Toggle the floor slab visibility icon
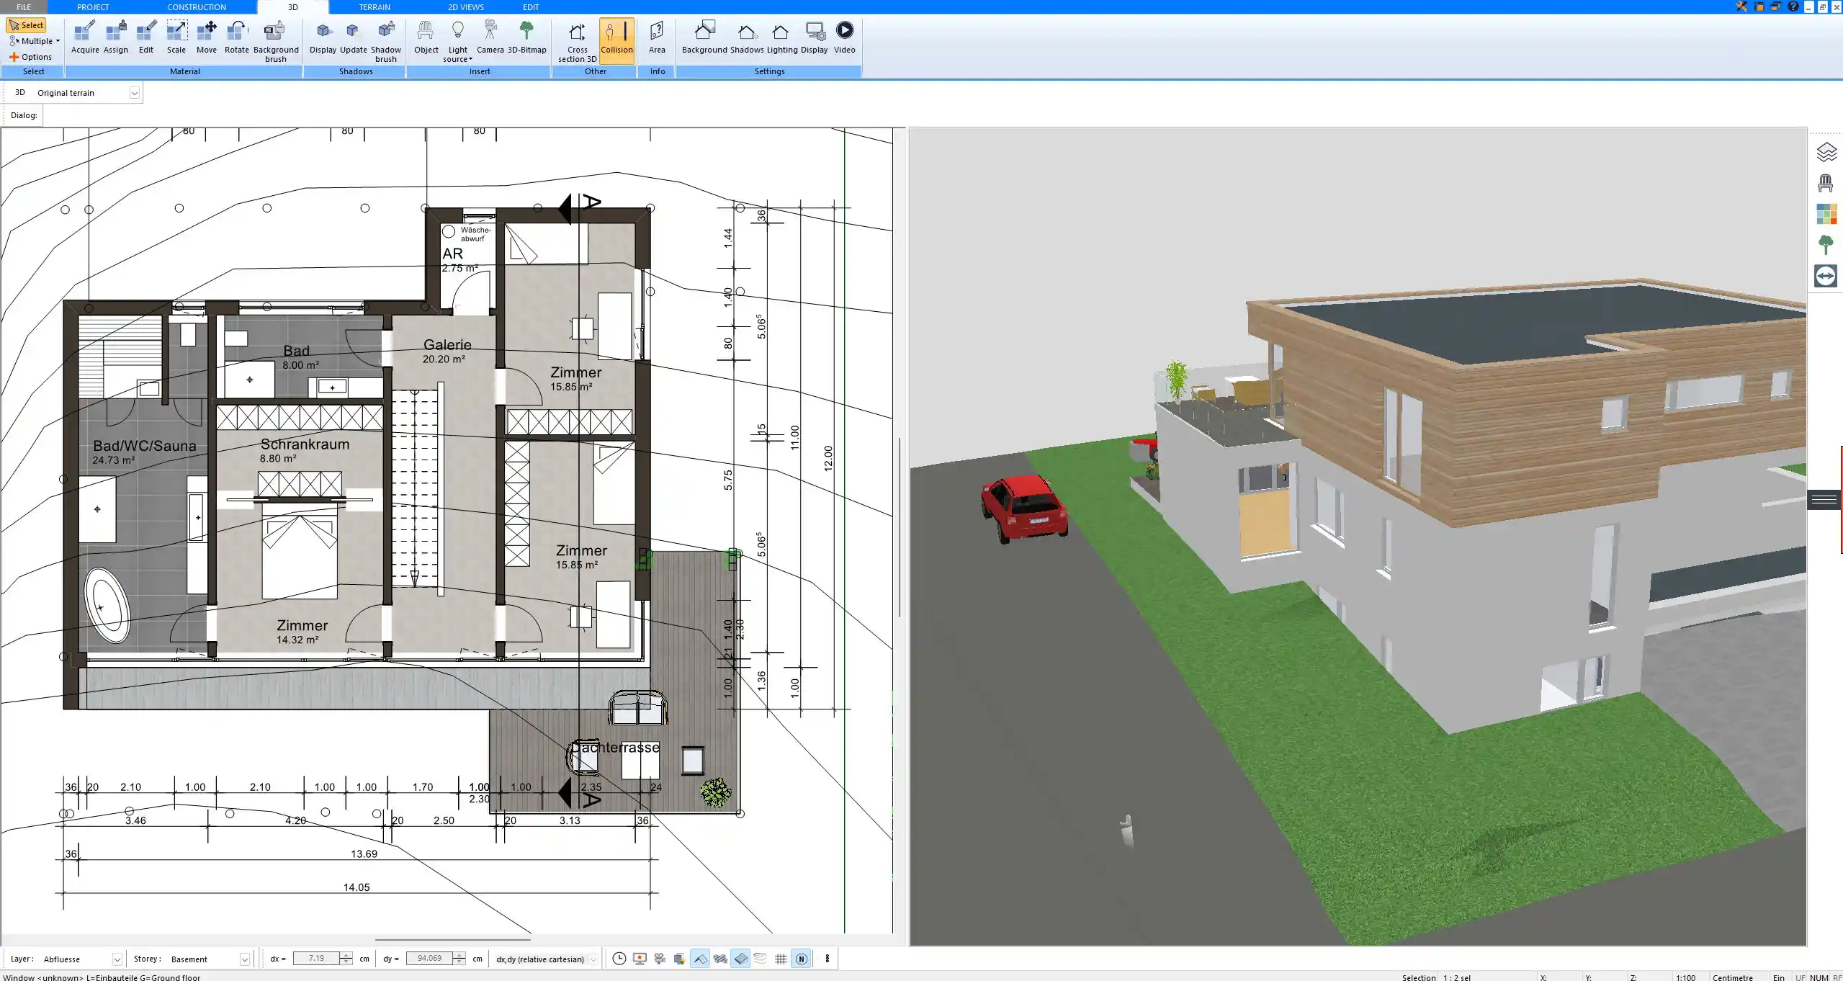 click(740, 959)
